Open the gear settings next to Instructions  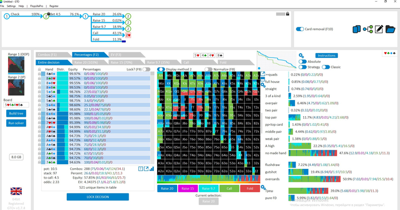click(301, 56)
